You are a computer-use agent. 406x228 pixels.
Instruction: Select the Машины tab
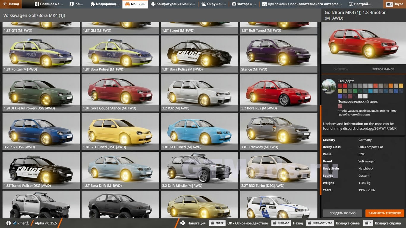(x=135, y=4)
